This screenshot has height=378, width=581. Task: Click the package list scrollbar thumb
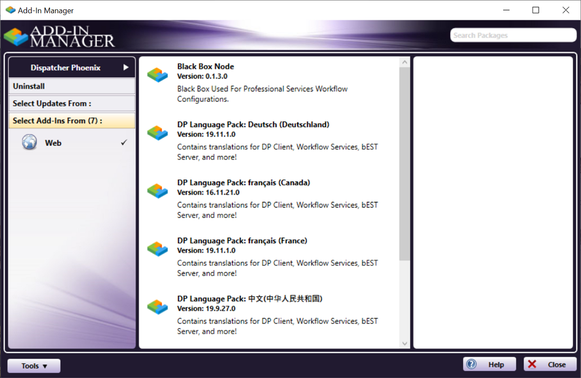(x=404, y=164)
